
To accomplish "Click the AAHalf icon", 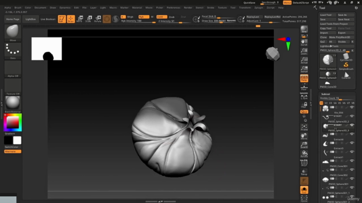I will 304,69.
